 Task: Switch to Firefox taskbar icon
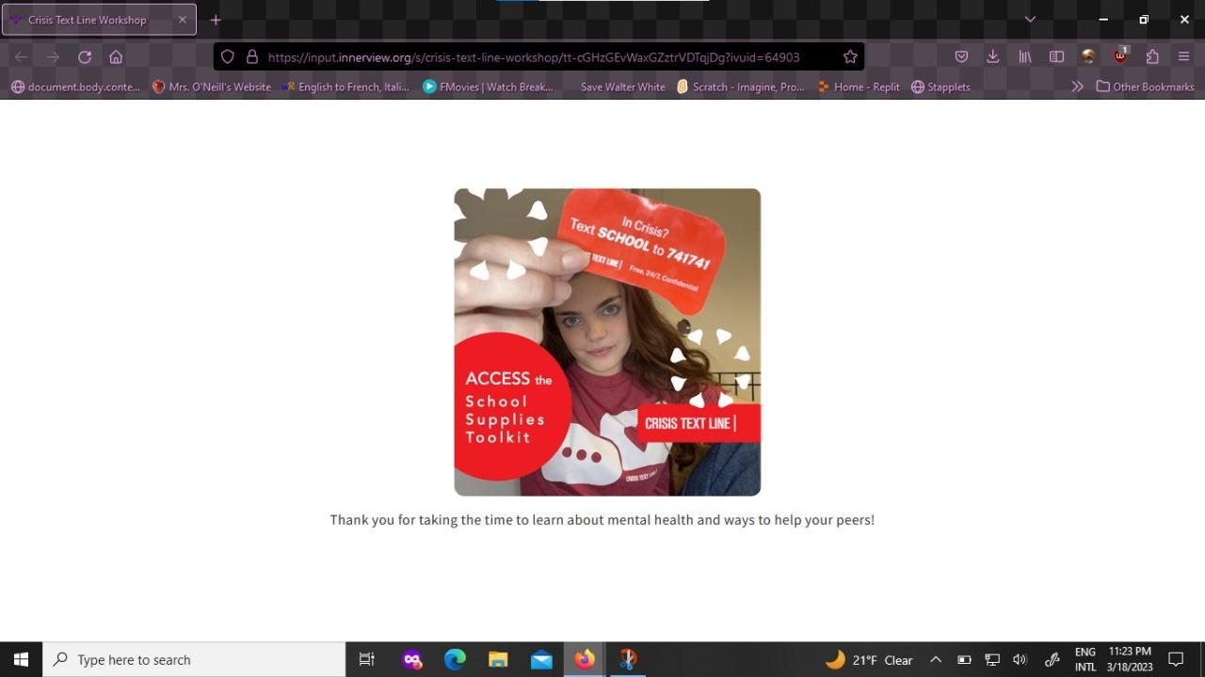click(585, 659)
